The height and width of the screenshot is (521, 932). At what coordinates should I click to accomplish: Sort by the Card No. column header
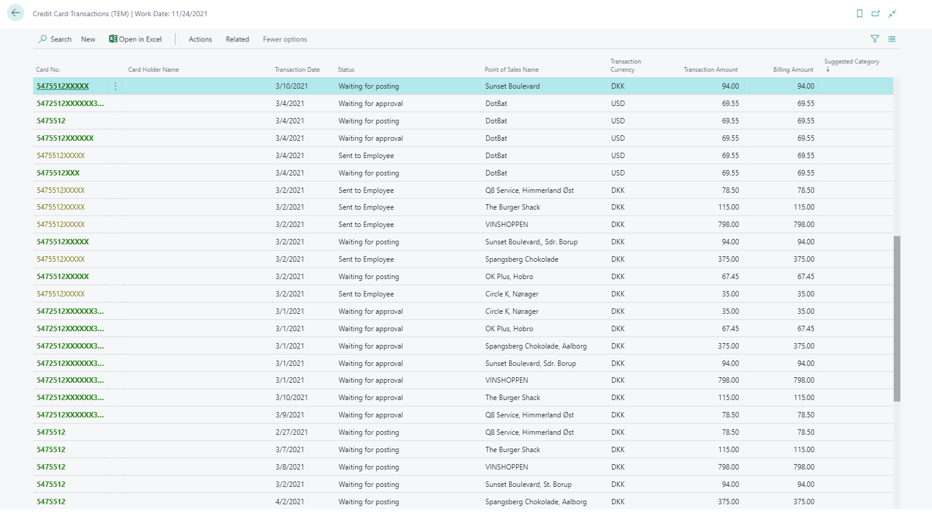(48, 69)
